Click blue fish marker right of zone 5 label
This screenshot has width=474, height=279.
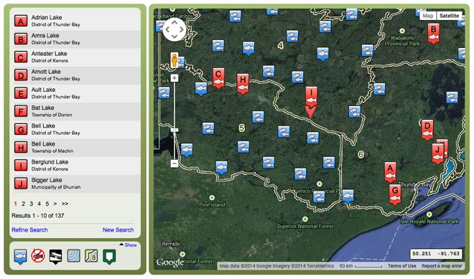(258, 117)
